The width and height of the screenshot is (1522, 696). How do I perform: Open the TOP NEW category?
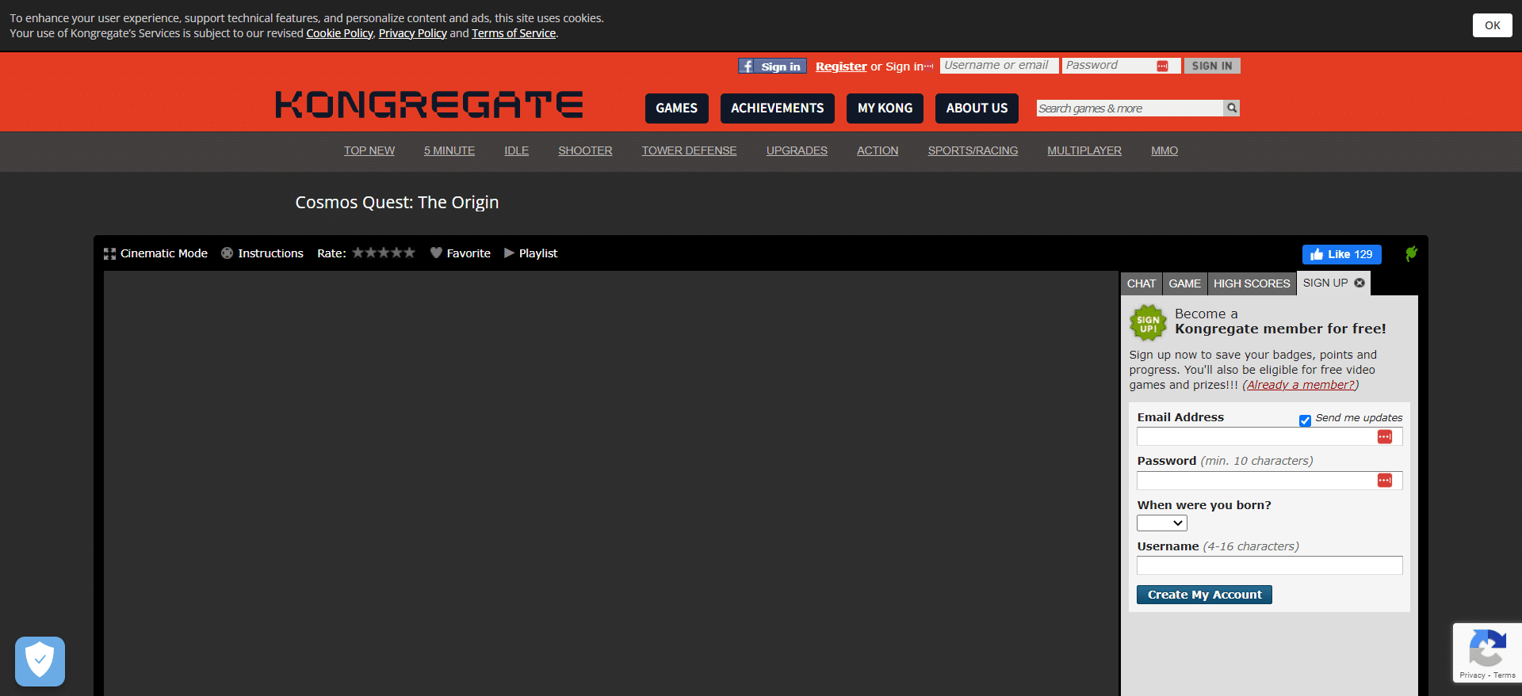[369, 150]
